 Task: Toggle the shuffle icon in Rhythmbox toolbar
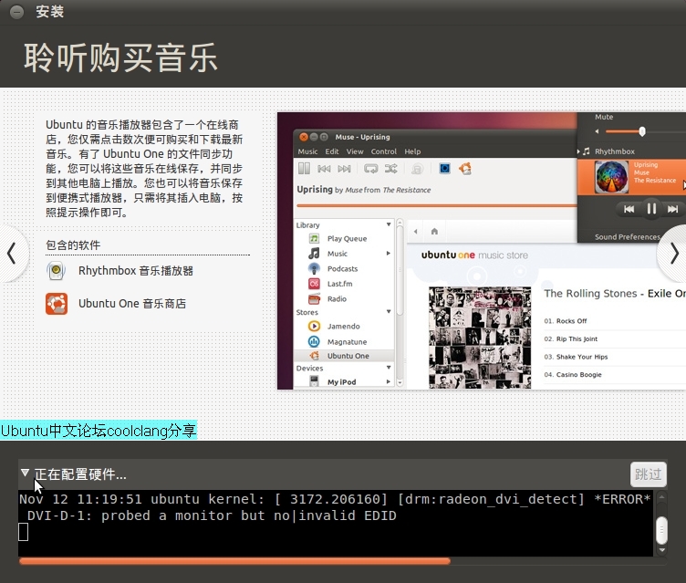tap(390, 169)
